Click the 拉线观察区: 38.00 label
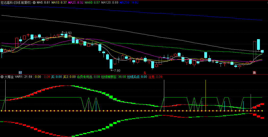268x137 pixels. [x=113, y=77]
